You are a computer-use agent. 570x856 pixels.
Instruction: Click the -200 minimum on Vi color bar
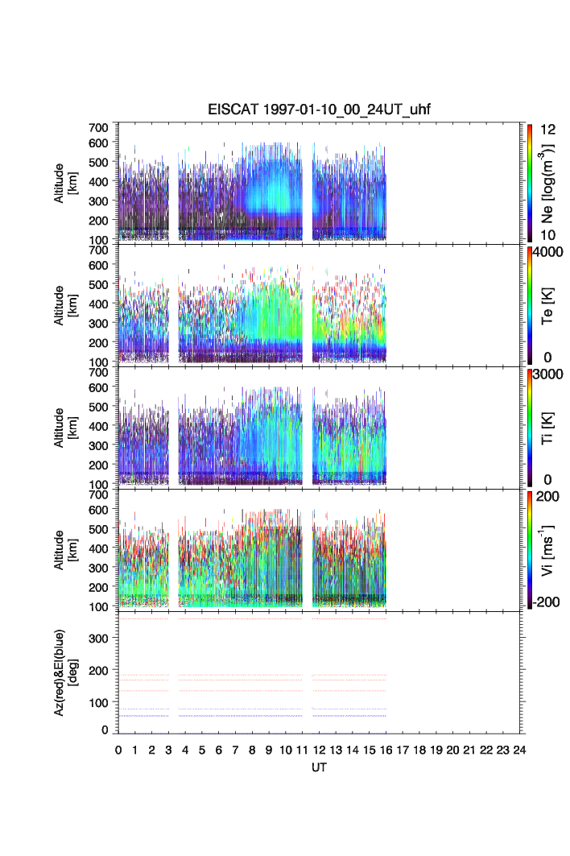[x=546, y=602]
